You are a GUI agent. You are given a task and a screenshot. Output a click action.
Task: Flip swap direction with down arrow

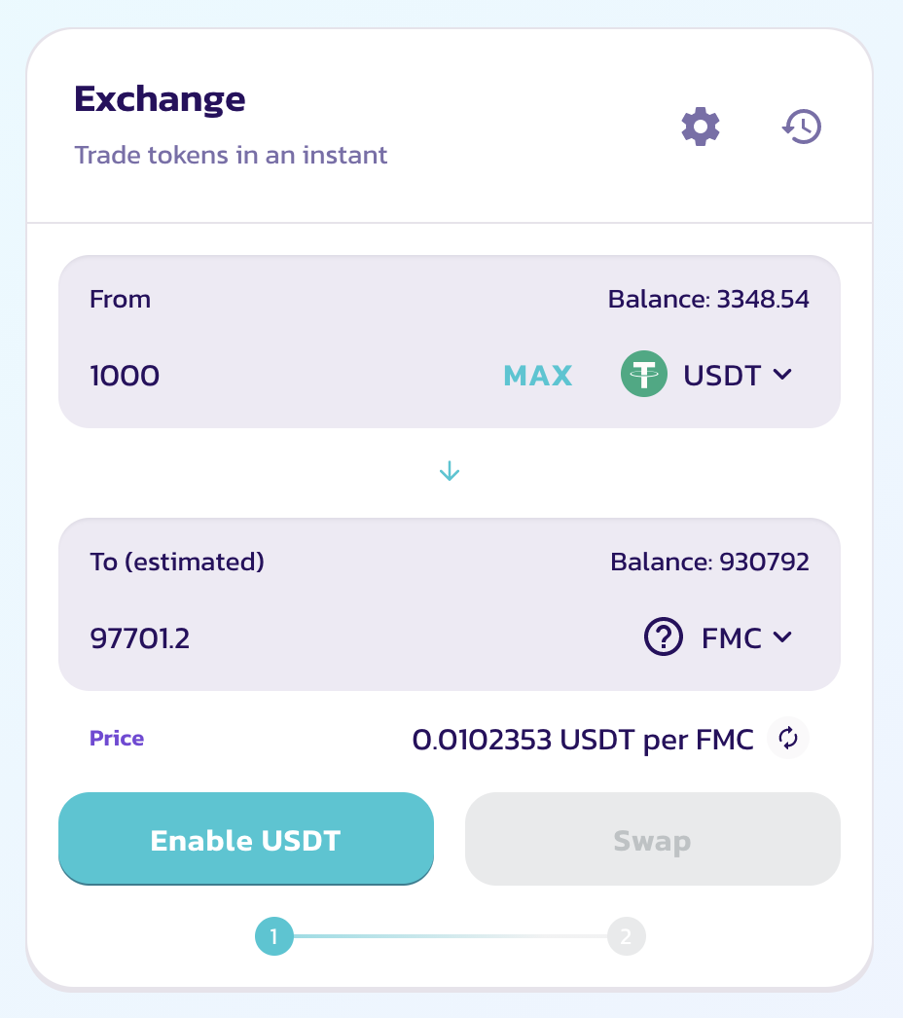pyautogui.click(x=450, y=471)
